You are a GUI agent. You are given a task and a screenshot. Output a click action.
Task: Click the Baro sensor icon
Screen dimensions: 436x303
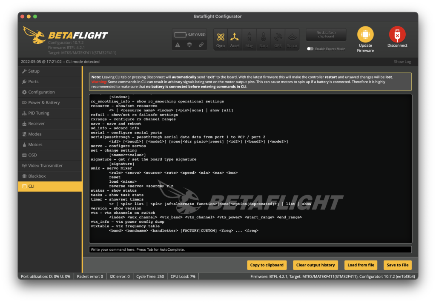pyautogui.click(x=263, y=40)
